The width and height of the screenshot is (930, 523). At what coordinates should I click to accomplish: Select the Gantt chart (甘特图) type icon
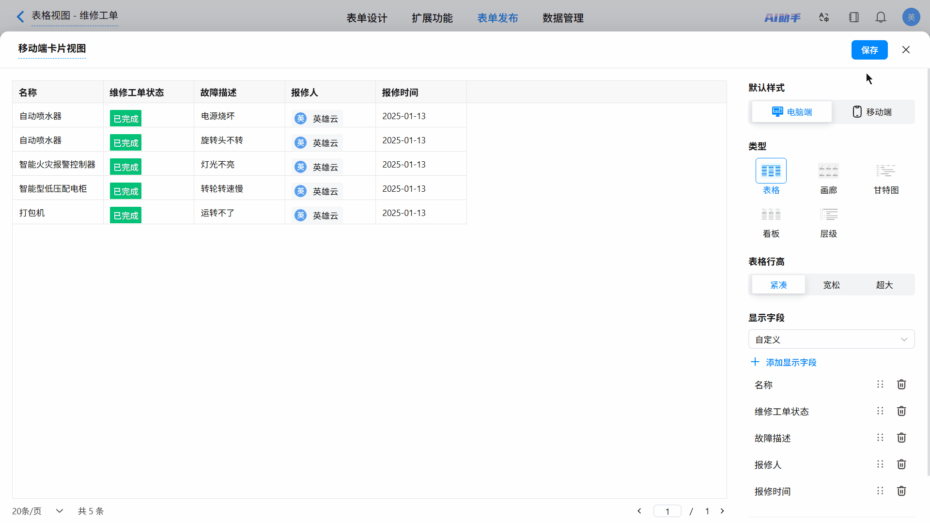[886, 171]
